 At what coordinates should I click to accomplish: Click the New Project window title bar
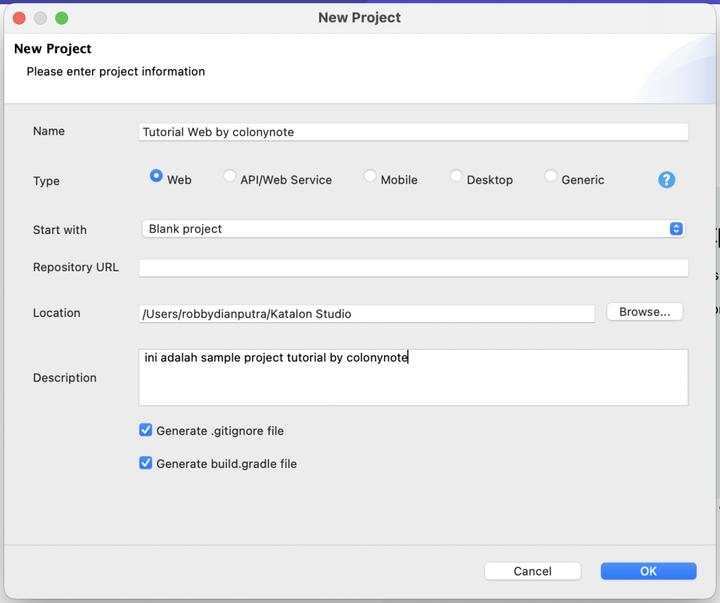(359, 18)
